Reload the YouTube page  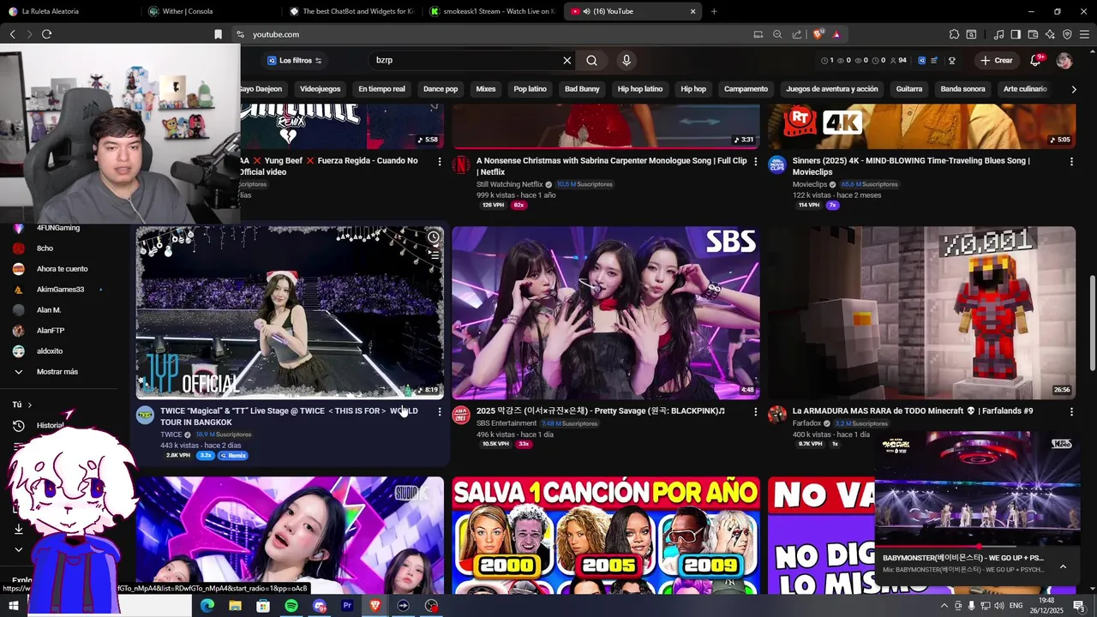[46, 34]
